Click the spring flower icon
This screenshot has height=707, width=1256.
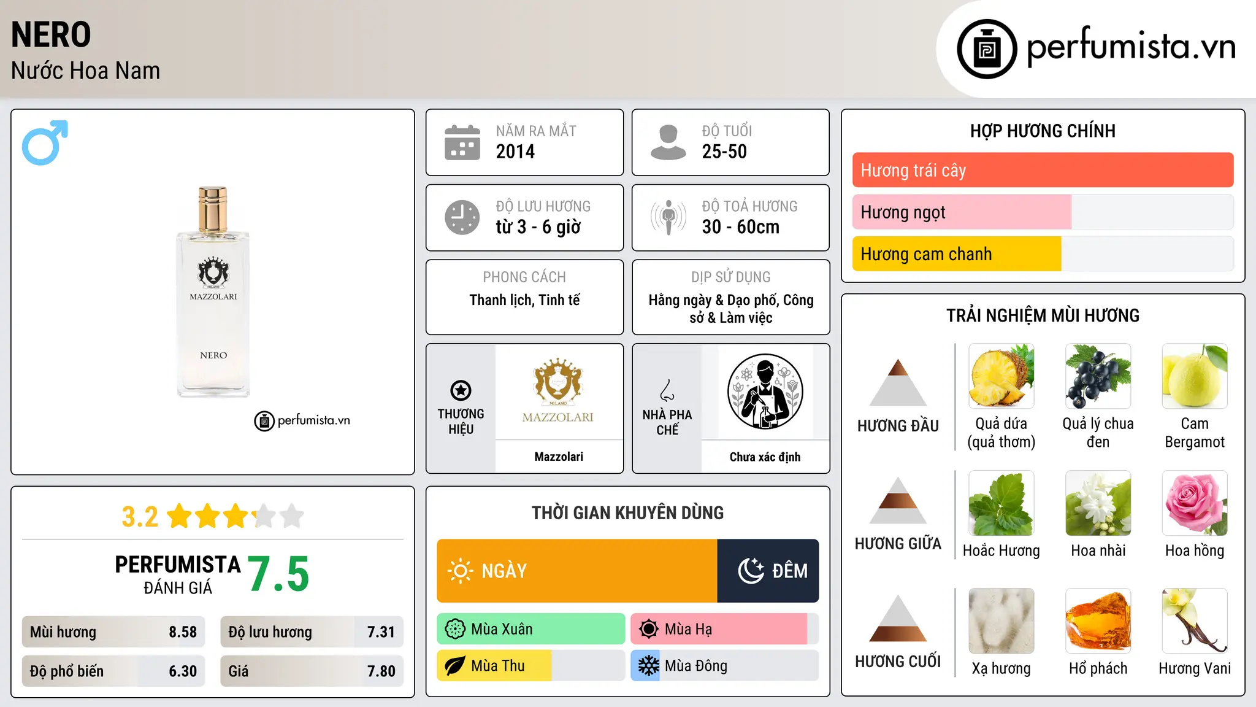tap(455, 629)
